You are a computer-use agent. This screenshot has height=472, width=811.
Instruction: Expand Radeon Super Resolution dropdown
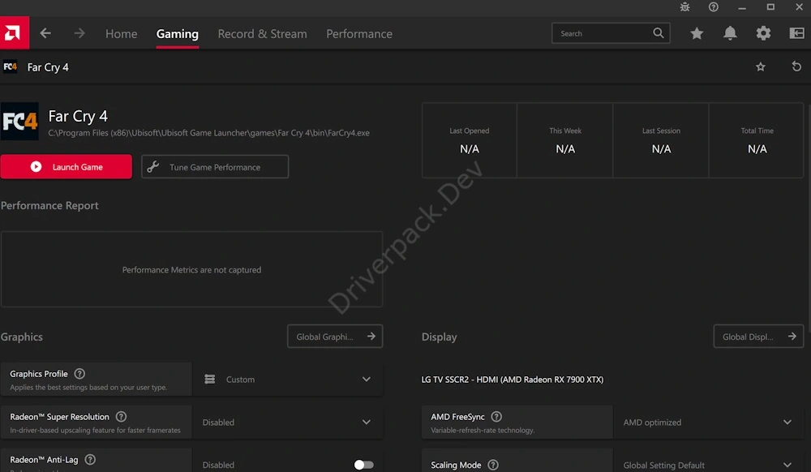[288, 423]
